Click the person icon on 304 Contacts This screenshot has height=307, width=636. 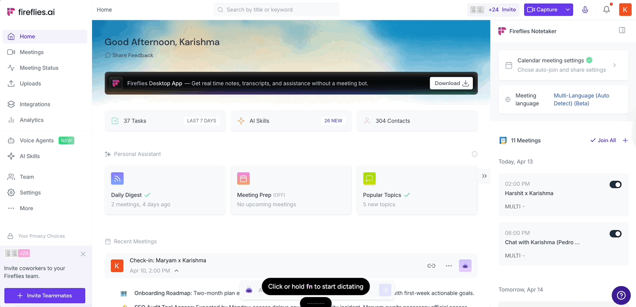coord(367,121)
